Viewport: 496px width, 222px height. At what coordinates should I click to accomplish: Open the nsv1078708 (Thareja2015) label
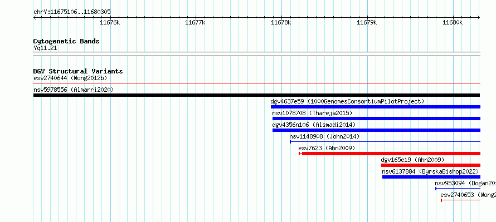coord(312,113)
